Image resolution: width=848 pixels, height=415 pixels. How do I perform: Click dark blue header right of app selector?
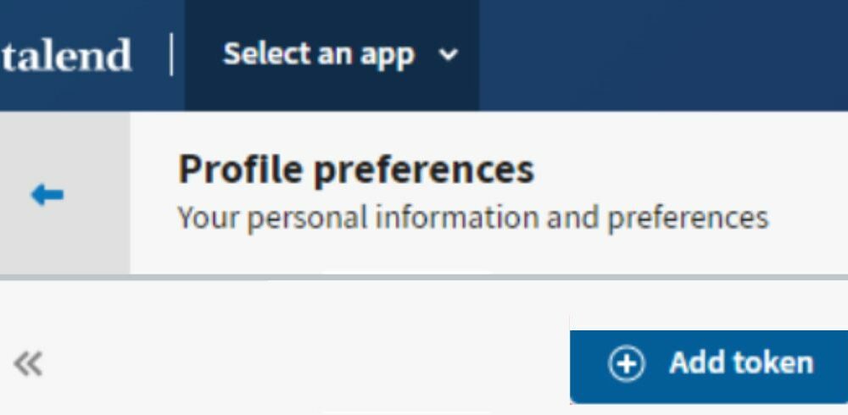coord(661,55)
